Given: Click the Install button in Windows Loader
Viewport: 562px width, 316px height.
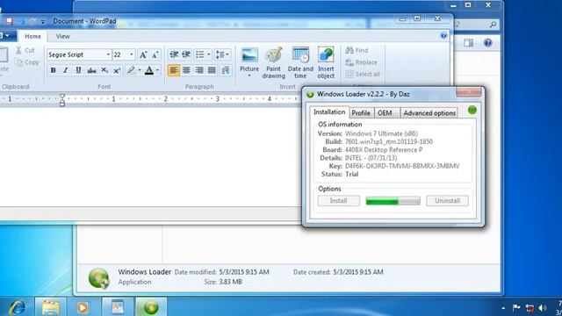Looking at the screenshot, I should pyautogui.click(x=339, y=201).
